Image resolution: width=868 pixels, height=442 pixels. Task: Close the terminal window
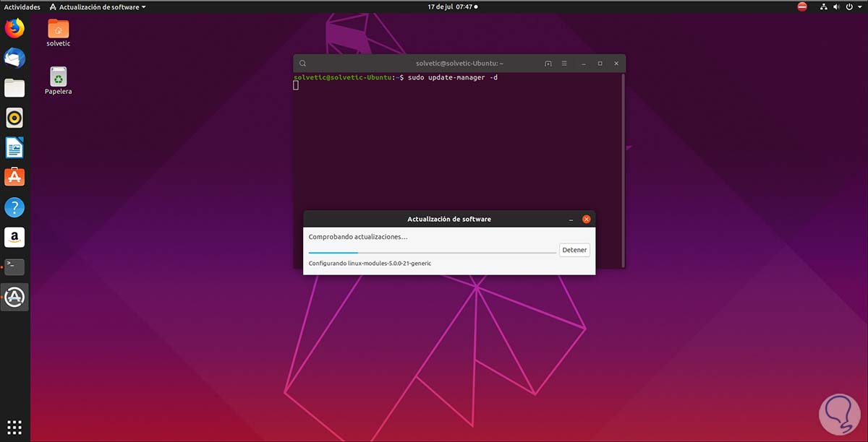616,64
